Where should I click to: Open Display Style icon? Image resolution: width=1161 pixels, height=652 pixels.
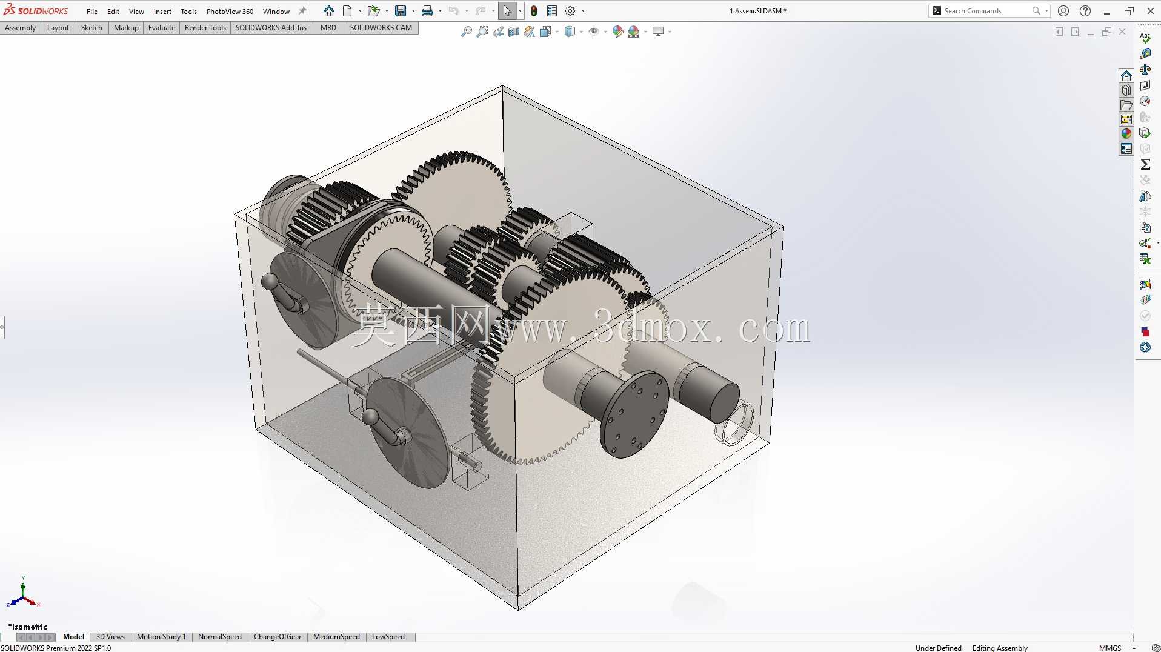tap(570, 32)
